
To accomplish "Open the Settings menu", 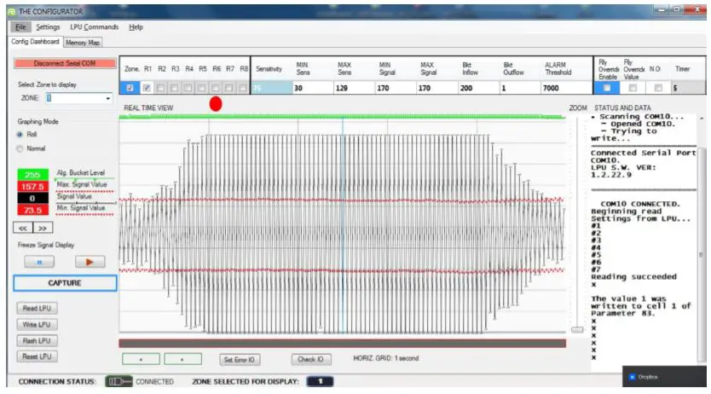I will (48, 27).
